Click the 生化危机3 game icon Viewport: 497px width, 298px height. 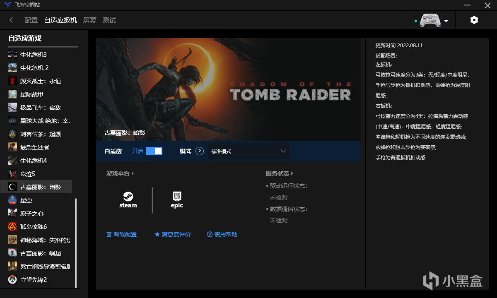[x=12, y=54]
